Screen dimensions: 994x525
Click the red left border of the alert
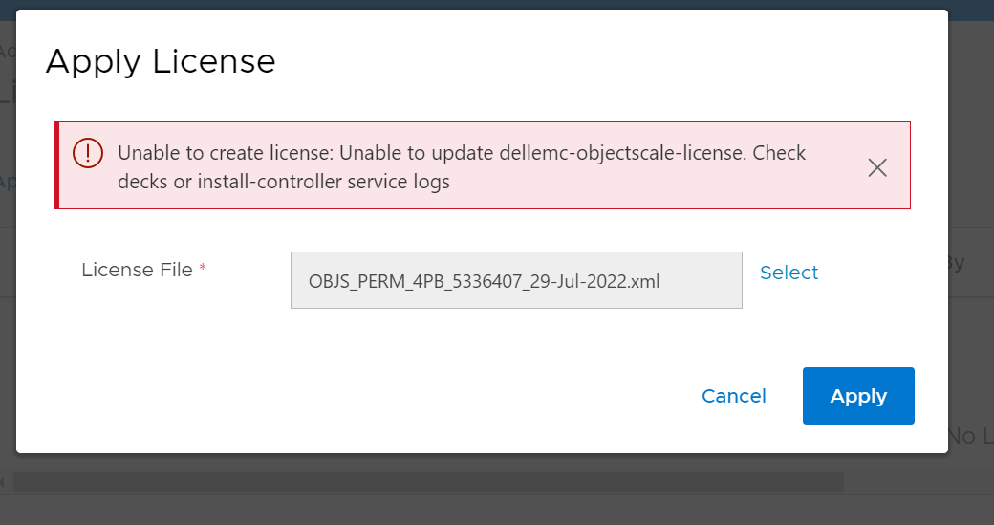tap(56, 164)
